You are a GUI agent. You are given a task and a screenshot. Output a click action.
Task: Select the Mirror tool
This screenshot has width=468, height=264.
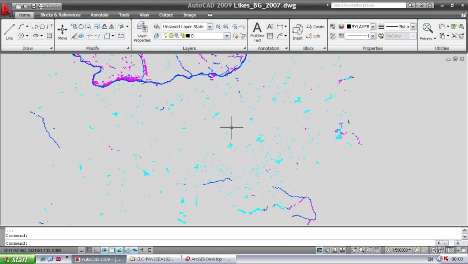click(112, 26)
